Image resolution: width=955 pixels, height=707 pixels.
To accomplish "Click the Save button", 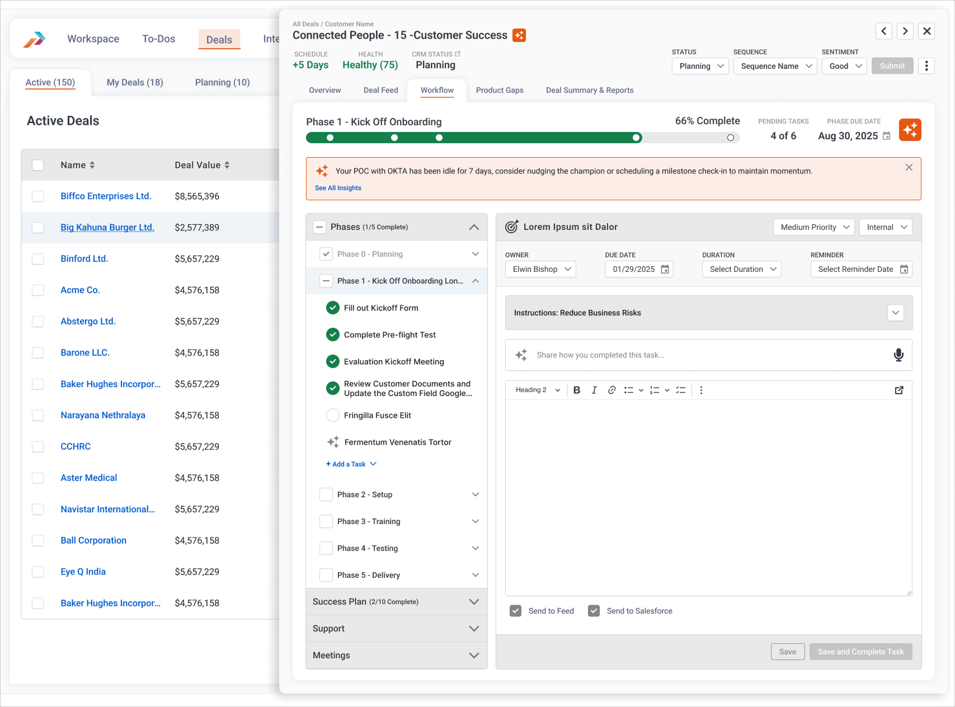I will 788,652.
